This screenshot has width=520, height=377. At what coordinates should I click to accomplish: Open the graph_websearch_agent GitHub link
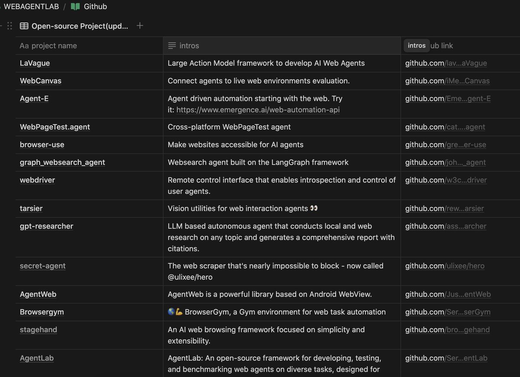click(445, 162)
